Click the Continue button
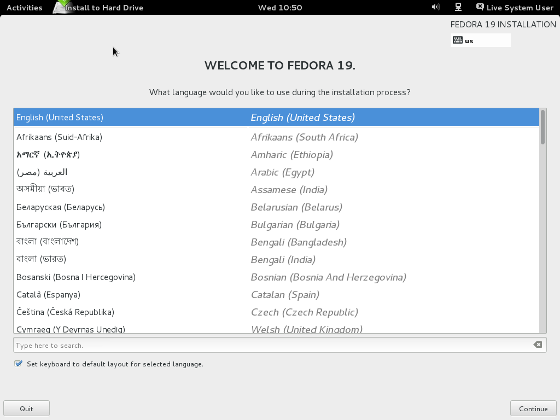This screenshot has height=420, width=560. point(533,408)
